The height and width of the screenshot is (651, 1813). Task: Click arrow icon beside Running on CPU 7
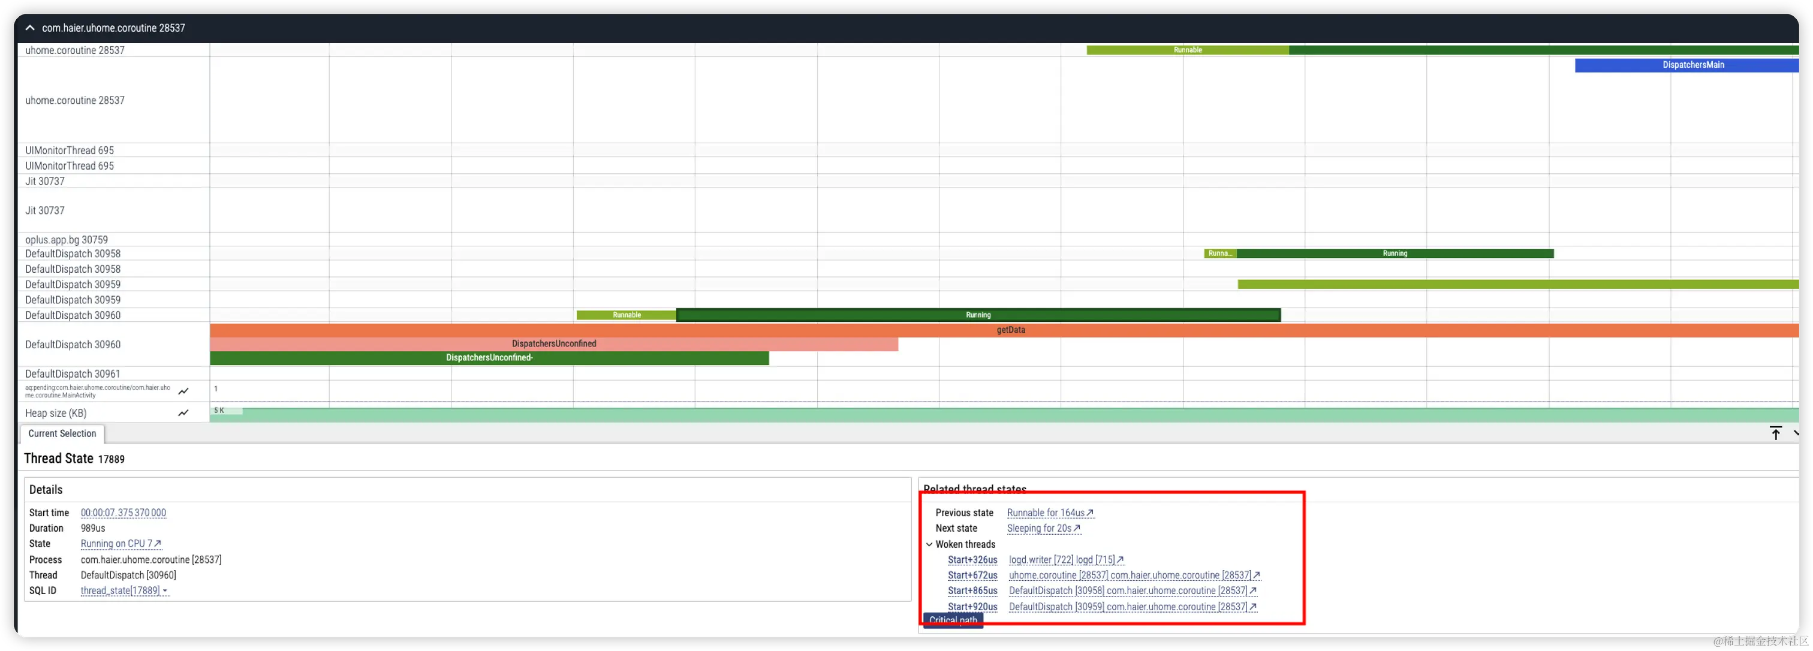click(x=158, y=544)
